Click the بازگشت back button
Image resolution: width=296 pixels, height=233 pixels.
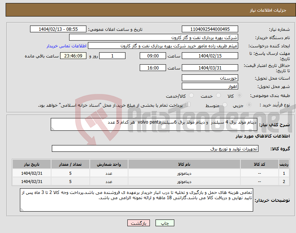tap(139, 223)
